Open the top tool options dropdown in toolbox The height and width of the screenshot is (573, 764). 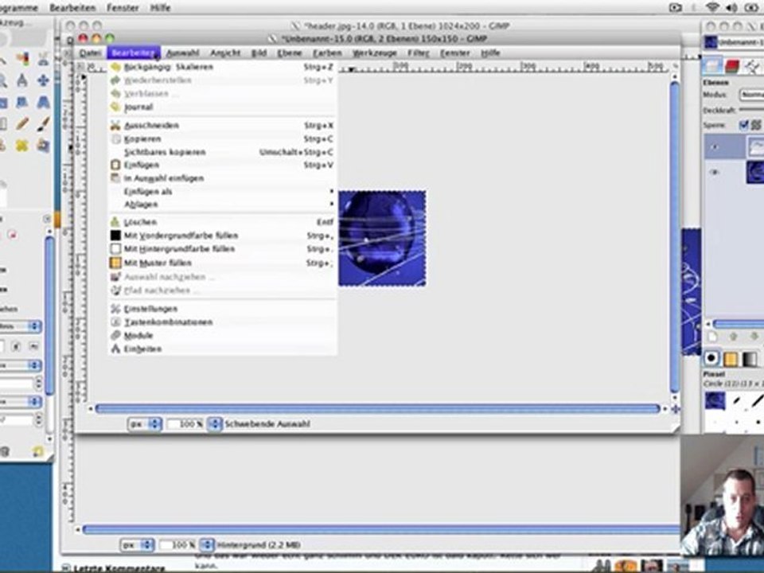(21, 326)
